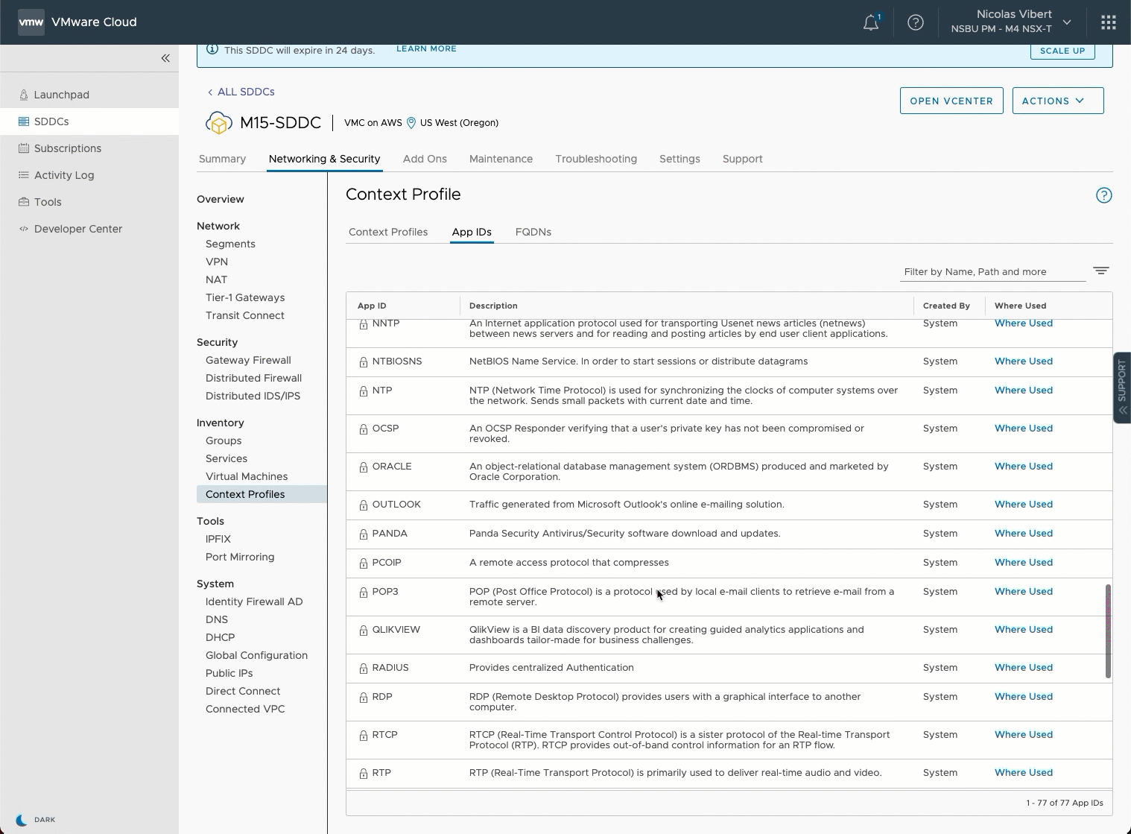This screenshot has height=834, width=1131.
Task: Switch to the Context Profiles tab
Action: 387,232
